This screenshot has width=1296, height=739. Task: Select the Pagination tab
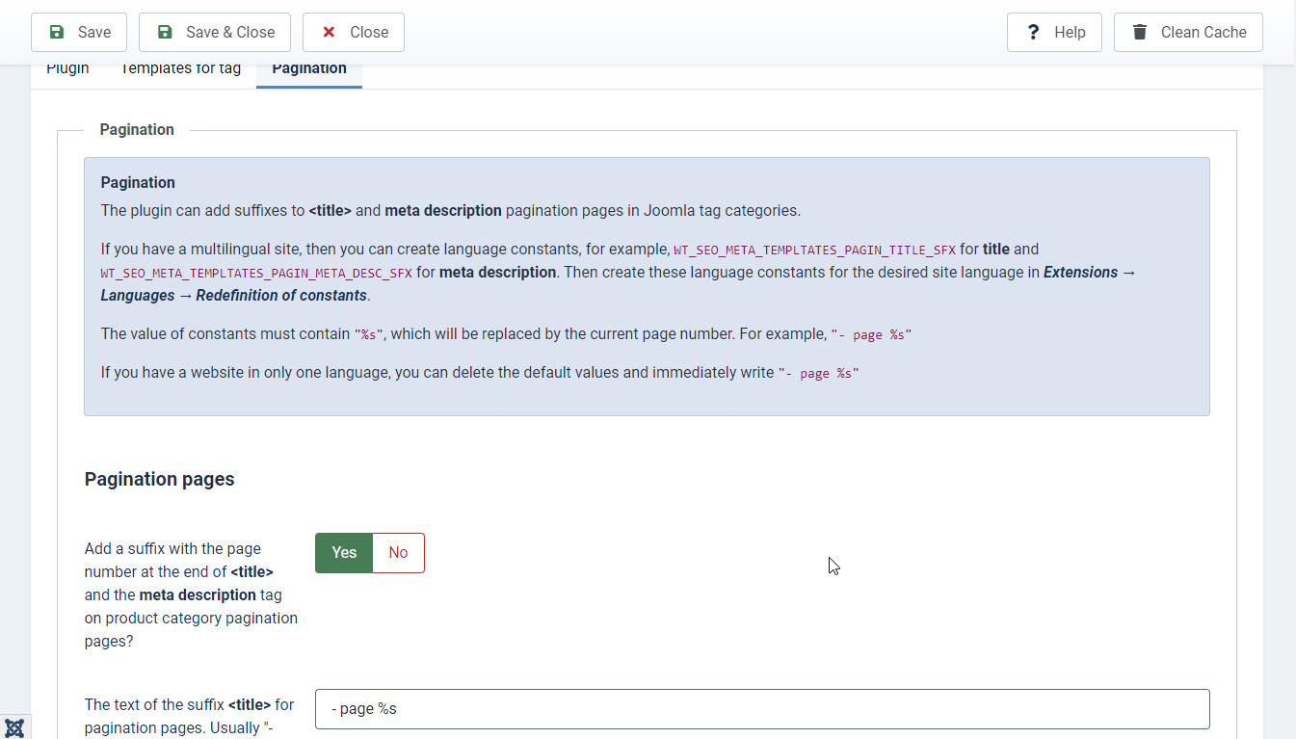308,69
